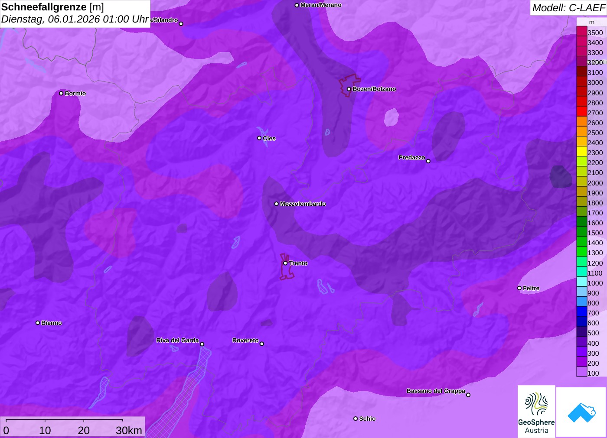
Task: Select the 2700 m red legend swatch
Action: (x=581, y=111)
